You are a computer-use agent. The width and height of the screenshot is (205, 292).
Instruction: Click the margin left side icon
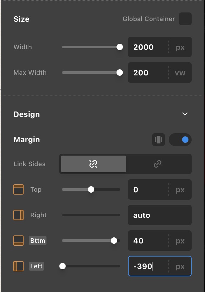[x=18, y=266]
